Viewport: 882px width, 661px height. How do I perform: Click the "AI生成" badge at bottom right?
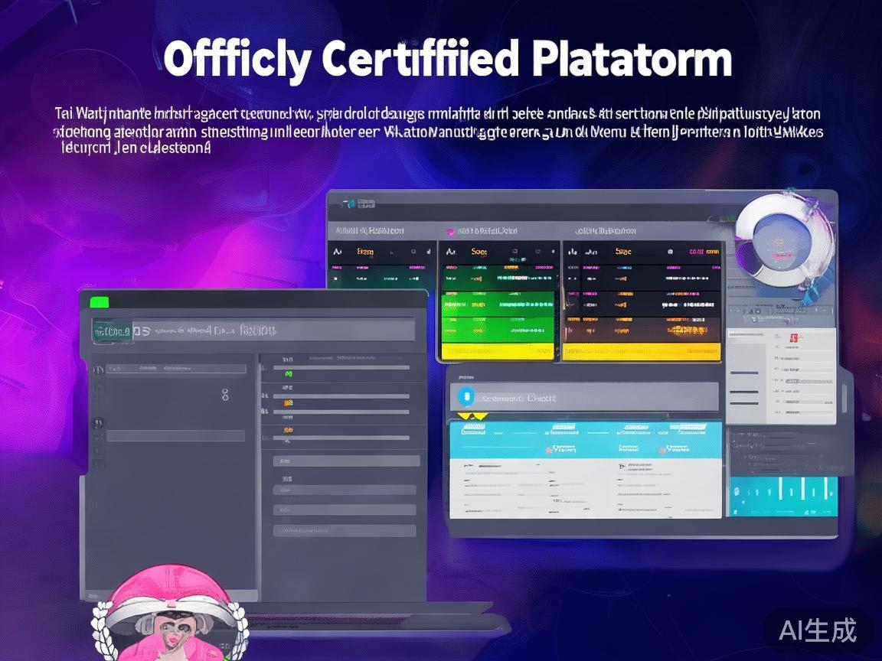point(817,630)
